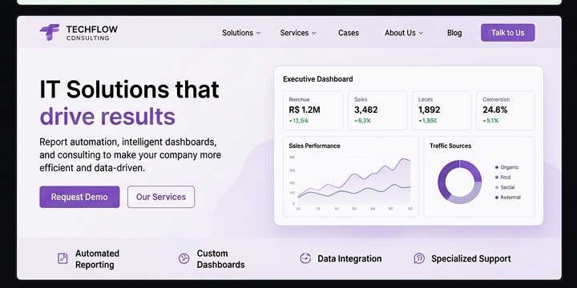This screenshot has height=288, width=577.
Task: Expand the Services dropdown menu
Action: (298, 33)
